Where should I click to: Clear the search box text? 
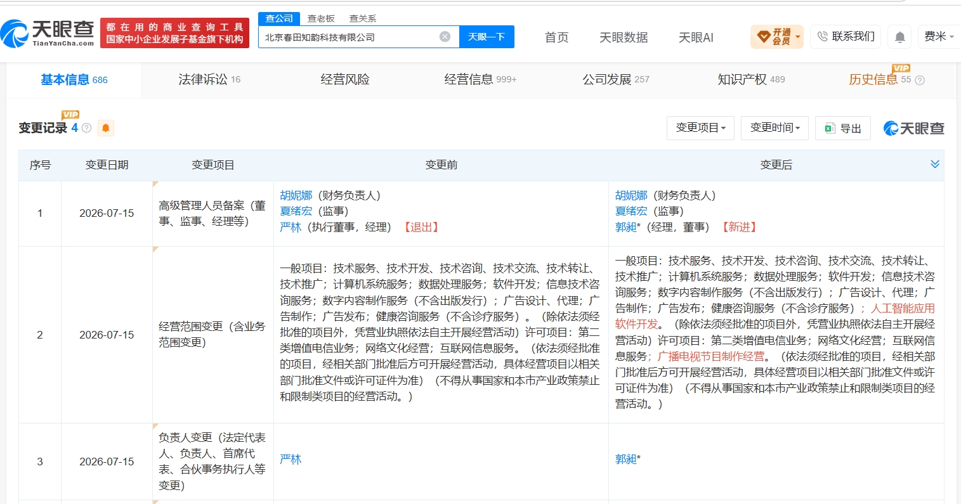click(445, 37)
